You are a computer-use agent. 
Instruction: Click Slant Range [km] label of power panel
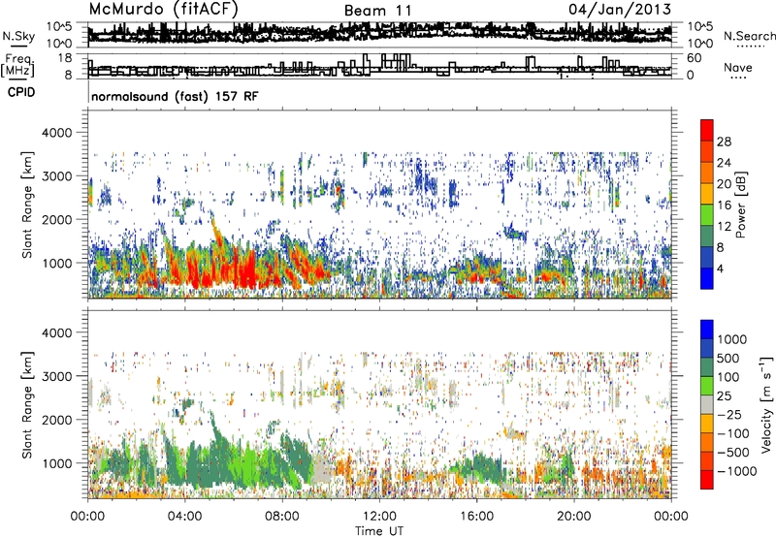click(x=27, y=205)
